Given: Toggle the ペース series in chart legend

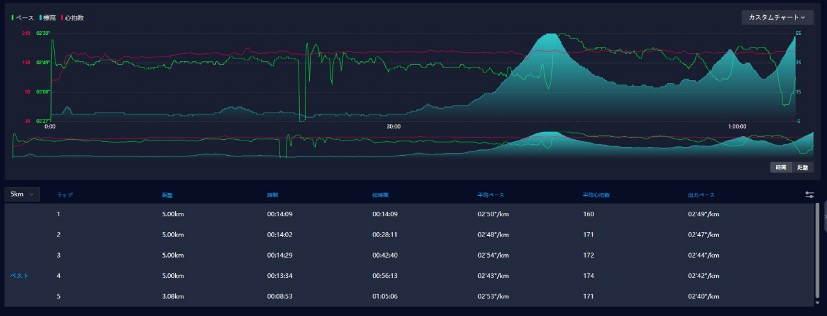Looking at the screenshot, I should (x=24, y=18).
